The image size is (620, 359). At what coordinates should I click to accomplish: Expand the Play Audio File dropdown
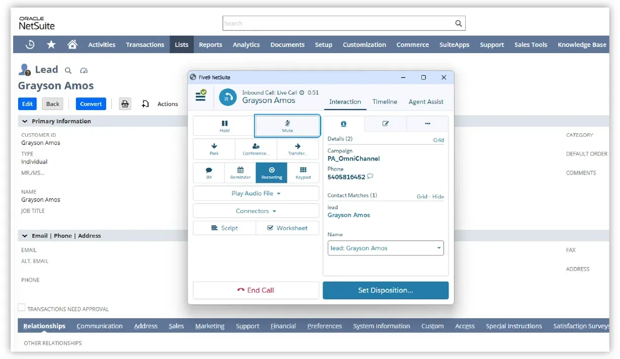[256, 193]
